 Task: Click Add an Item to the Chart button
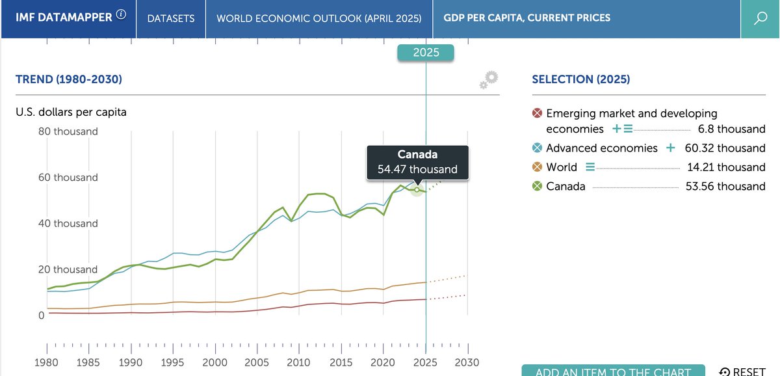point(613,371)
